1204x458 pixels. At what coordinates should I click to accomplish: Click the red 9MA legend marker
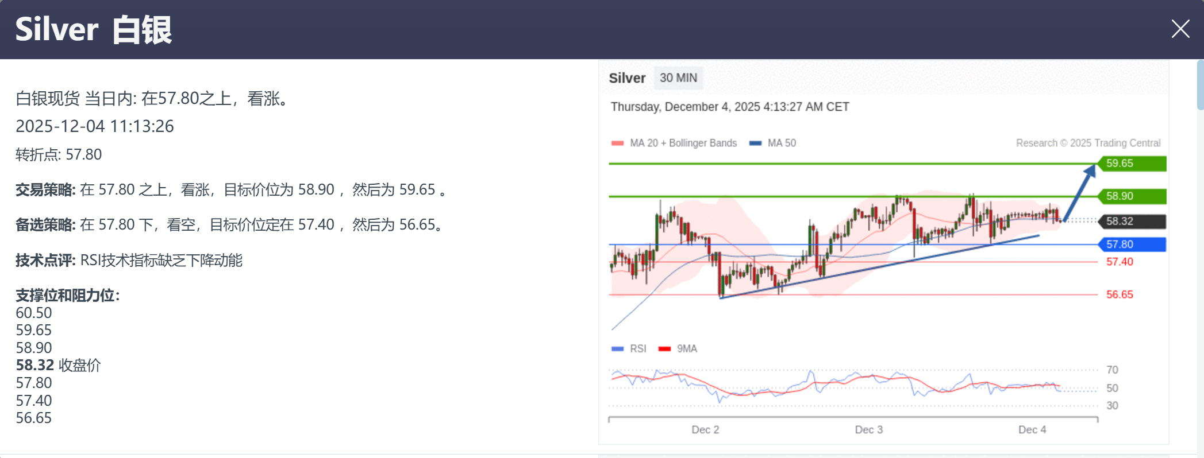click(x=664, y=349)
